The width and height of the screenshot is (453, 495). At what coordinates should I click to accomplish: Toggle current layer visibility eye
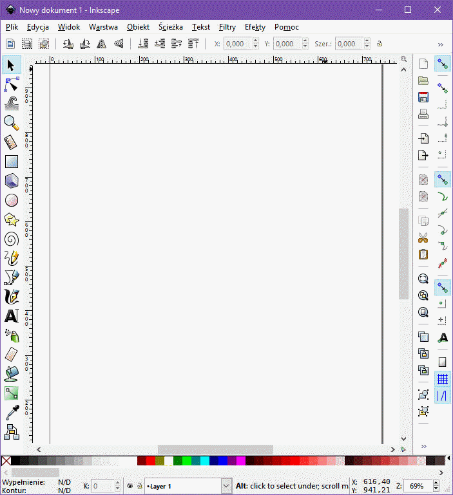tap(130, 486)
